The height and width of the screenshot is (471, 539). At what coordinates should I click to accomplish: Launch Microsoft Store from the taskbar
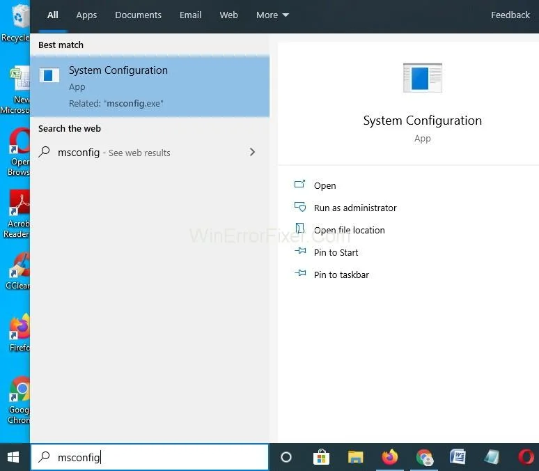click(321, 457)
